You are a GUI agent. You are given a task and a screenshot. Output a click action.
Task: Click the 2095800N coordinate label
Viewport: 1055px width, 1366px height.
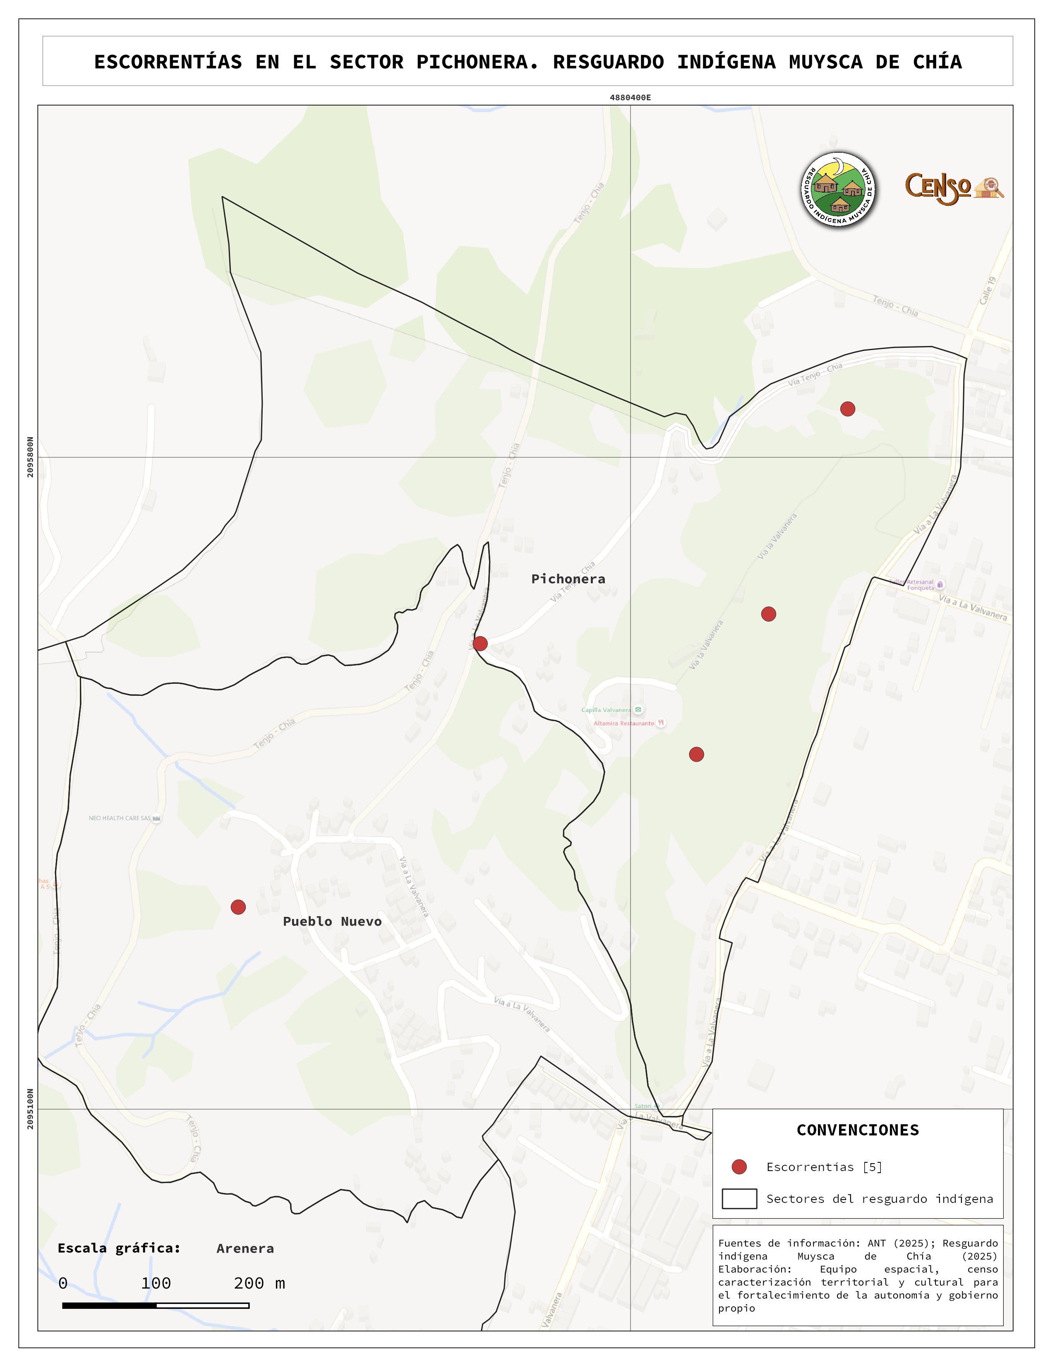[30, 457]
